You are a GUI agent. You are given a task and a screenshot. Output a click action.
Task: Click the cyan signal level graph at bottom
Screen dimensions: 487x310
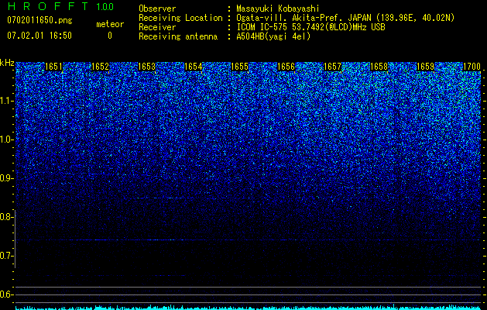(x=249, y=308)
